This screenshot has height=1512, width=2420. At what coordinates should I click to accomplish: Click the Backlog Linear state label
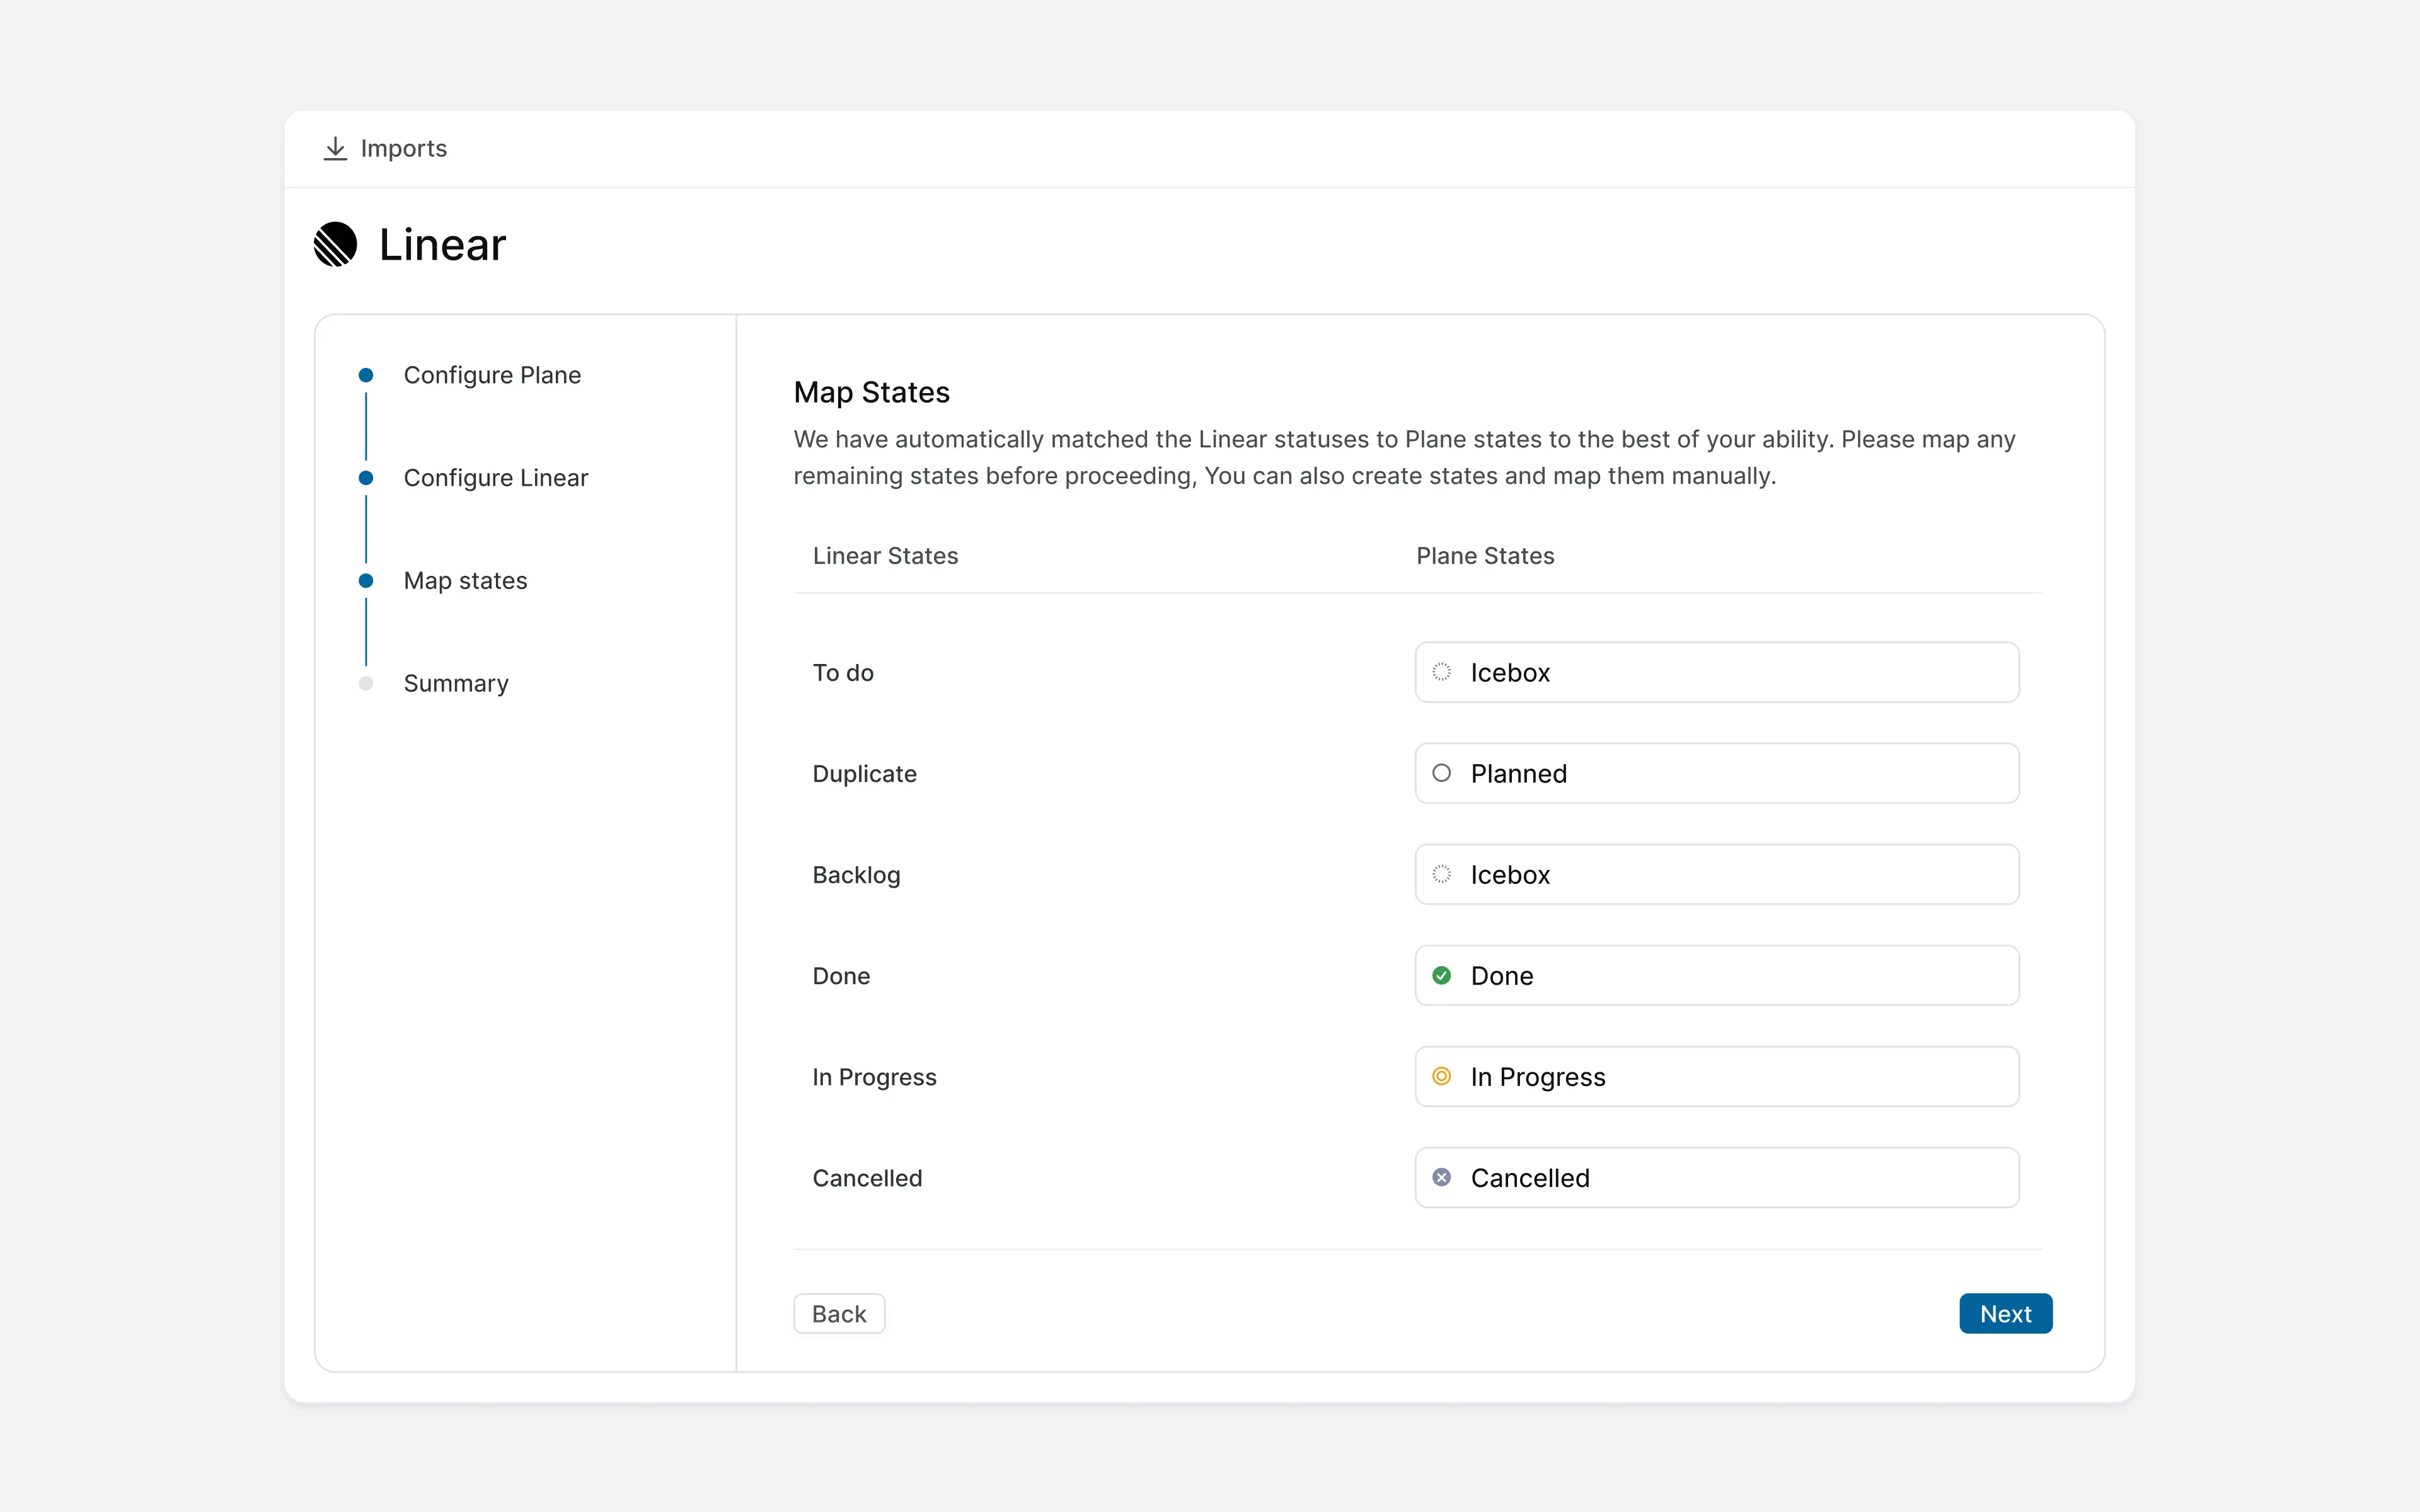[x=856, y=875]
